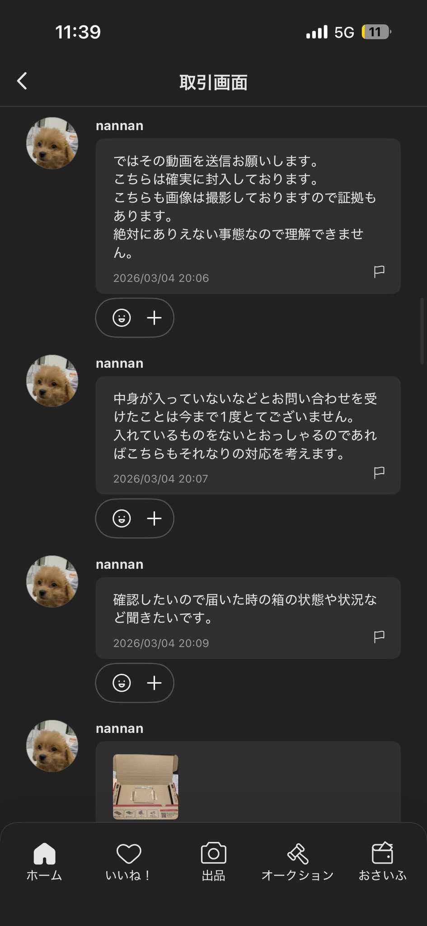The height and width of the screenshot is (926, 427).
Task: Open おさいふ wallet tab
Action: coord(382,861)
